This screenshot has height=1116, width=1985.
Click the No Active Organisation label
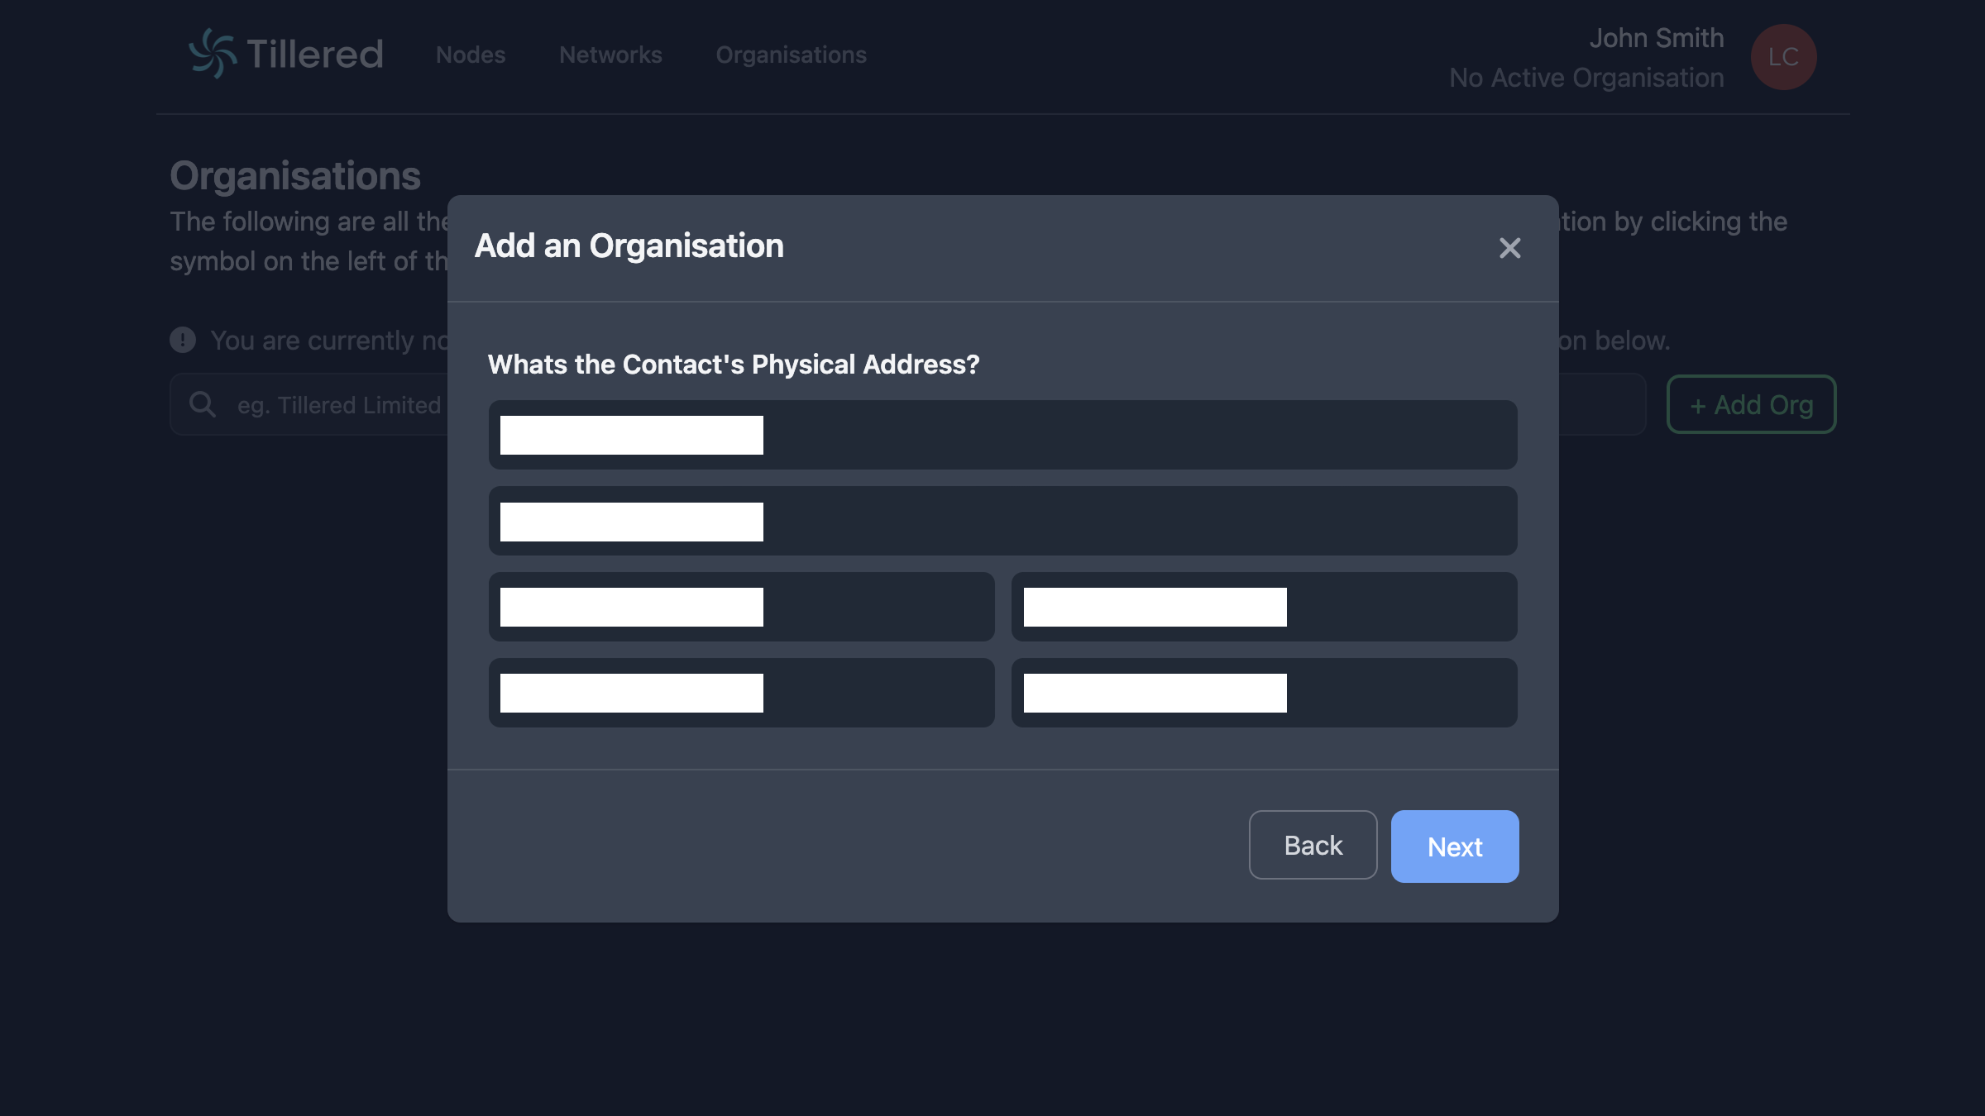coord(1586,78)
